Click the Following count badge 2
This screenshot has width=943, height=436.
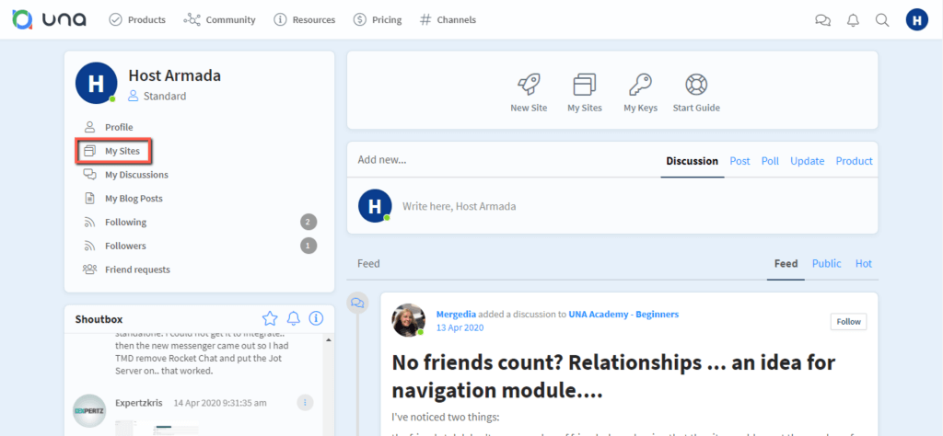coord(309,223)
